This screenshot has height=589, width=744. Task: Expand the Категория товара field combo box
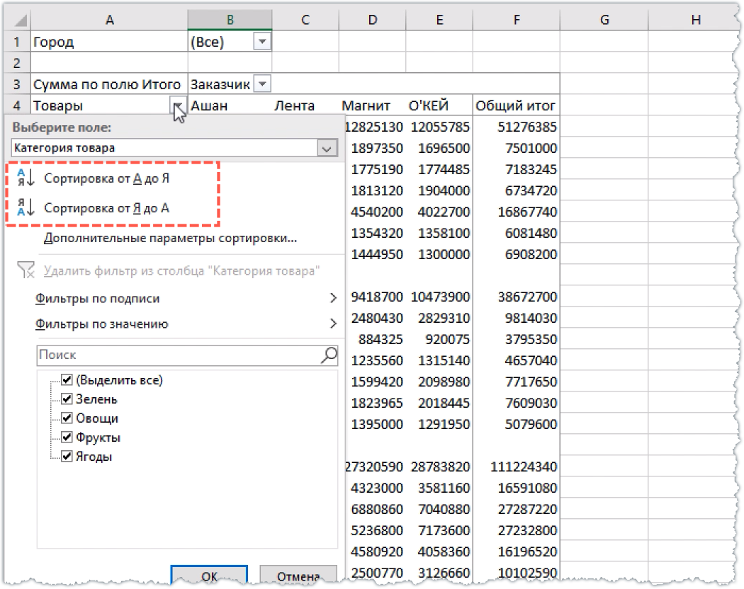point(327,148)
